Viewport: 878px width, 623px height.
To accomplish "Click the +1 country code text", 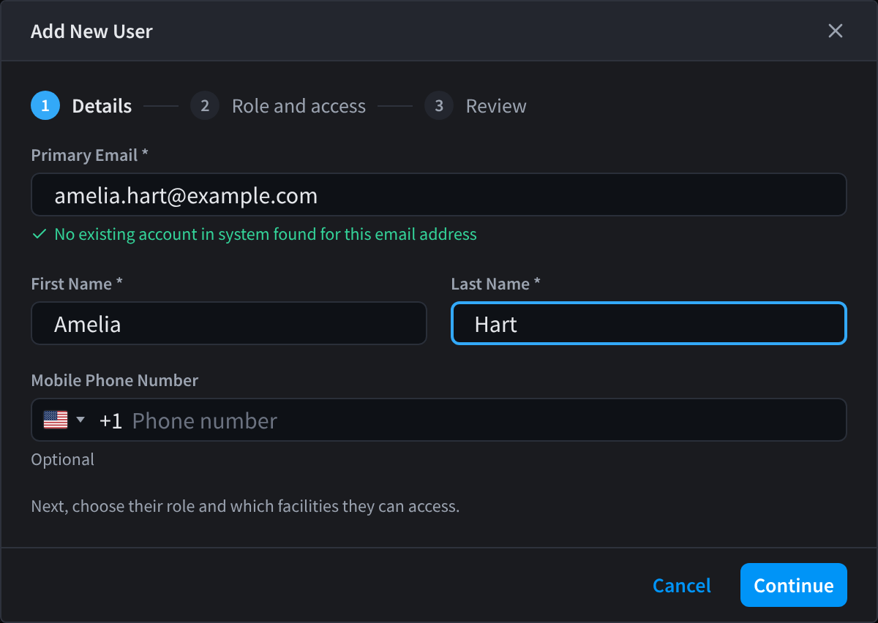I will pos(111,420).
